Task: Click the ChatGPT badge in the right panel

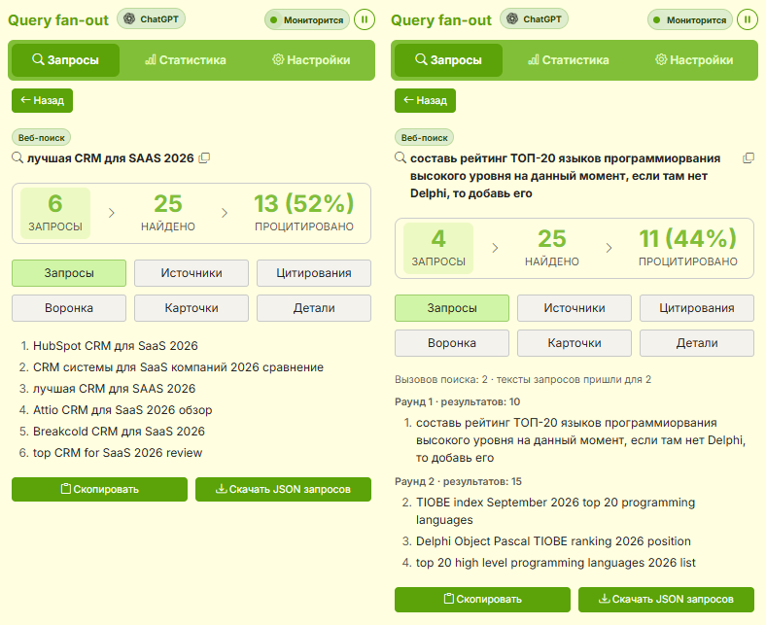Action: [534, 19]
